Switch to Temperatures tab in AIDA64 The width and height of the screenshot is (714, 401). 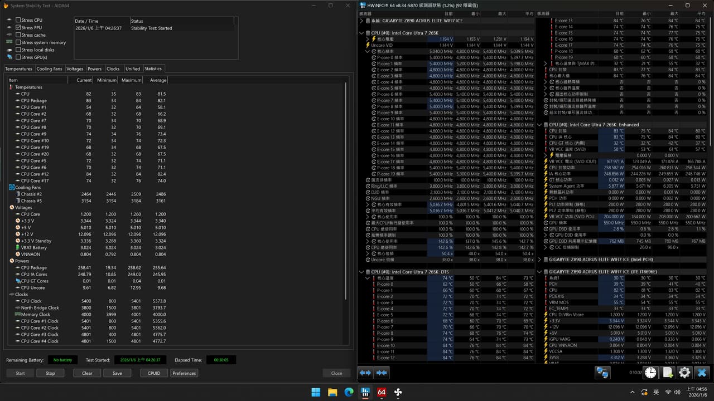[x=19, y=69]
